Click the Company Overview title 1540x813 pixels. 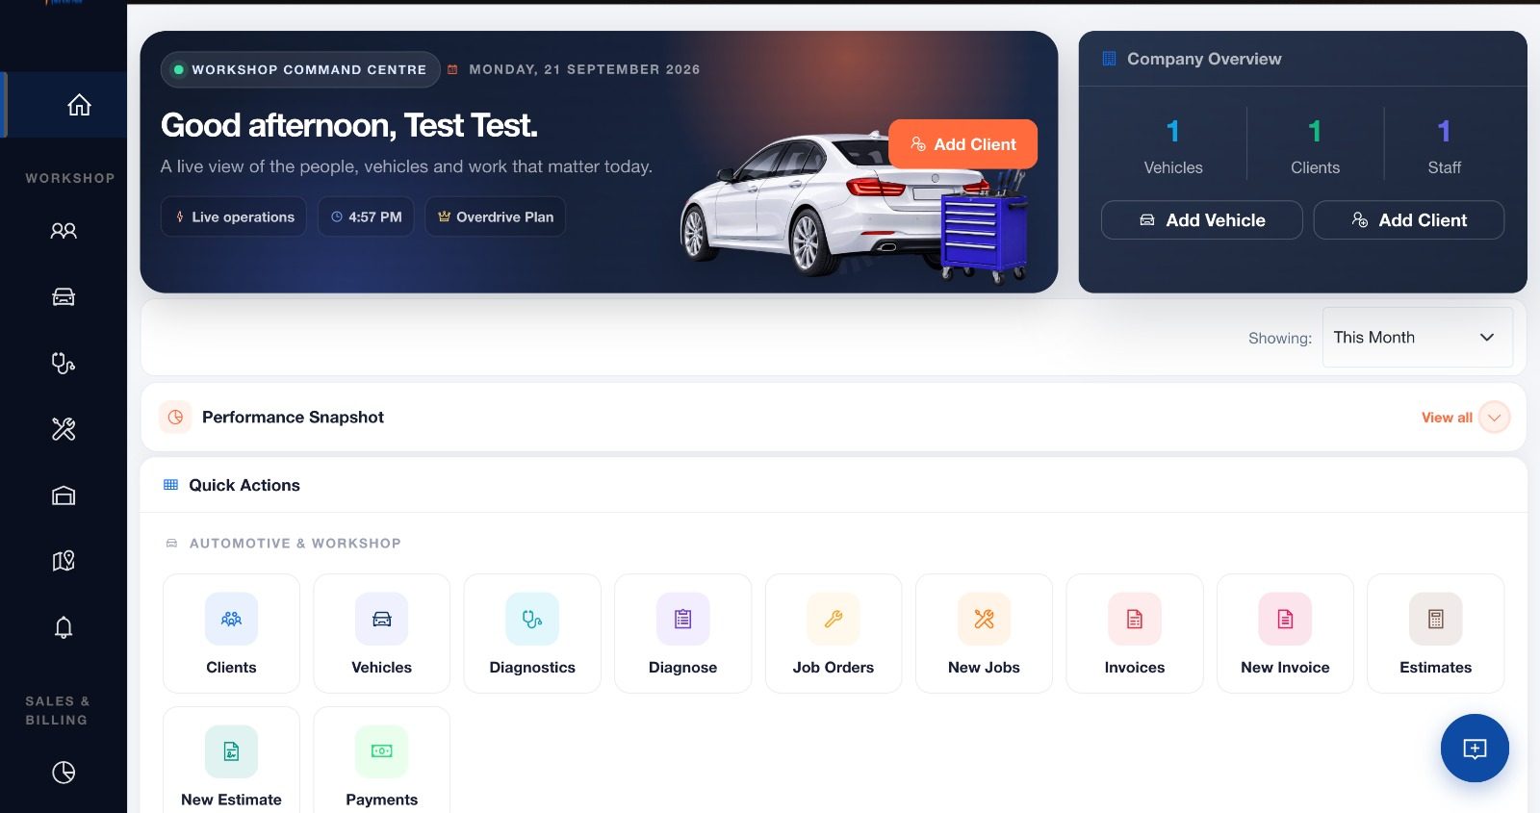coord(1204,59)
